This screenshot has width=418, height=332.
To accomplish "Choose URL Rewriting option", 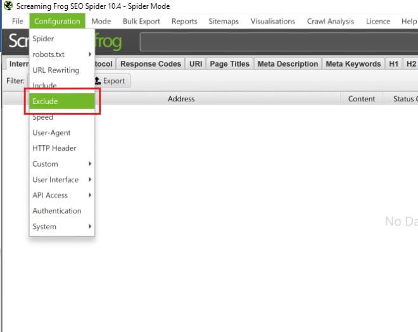I will (62, 70).
